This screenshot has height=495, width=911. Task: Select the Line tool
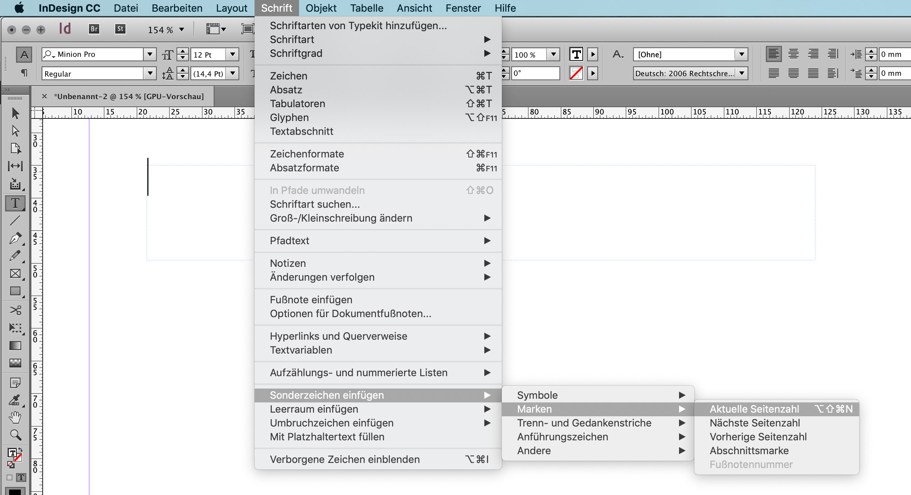coord(15,221)
